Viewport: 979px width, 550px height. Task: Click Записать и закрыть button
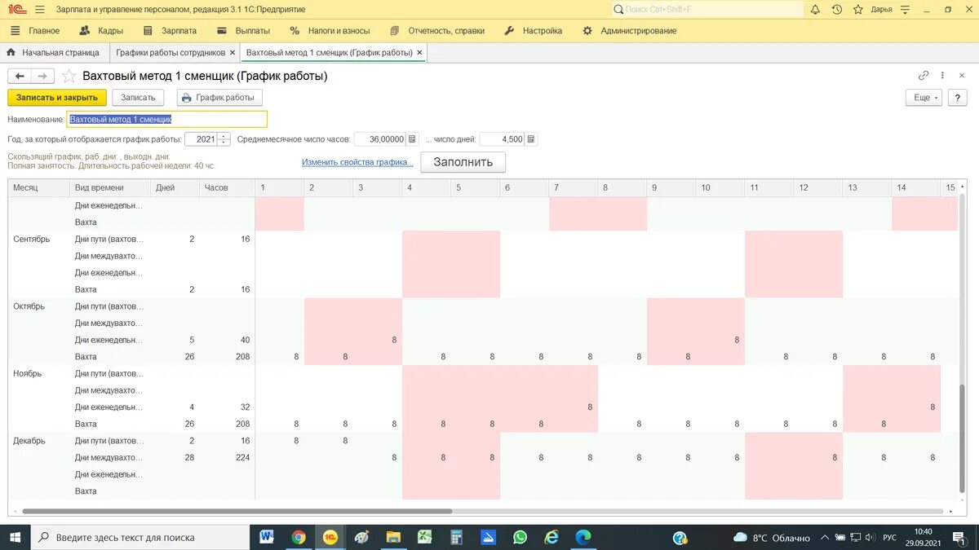click(x=57, y=98)
